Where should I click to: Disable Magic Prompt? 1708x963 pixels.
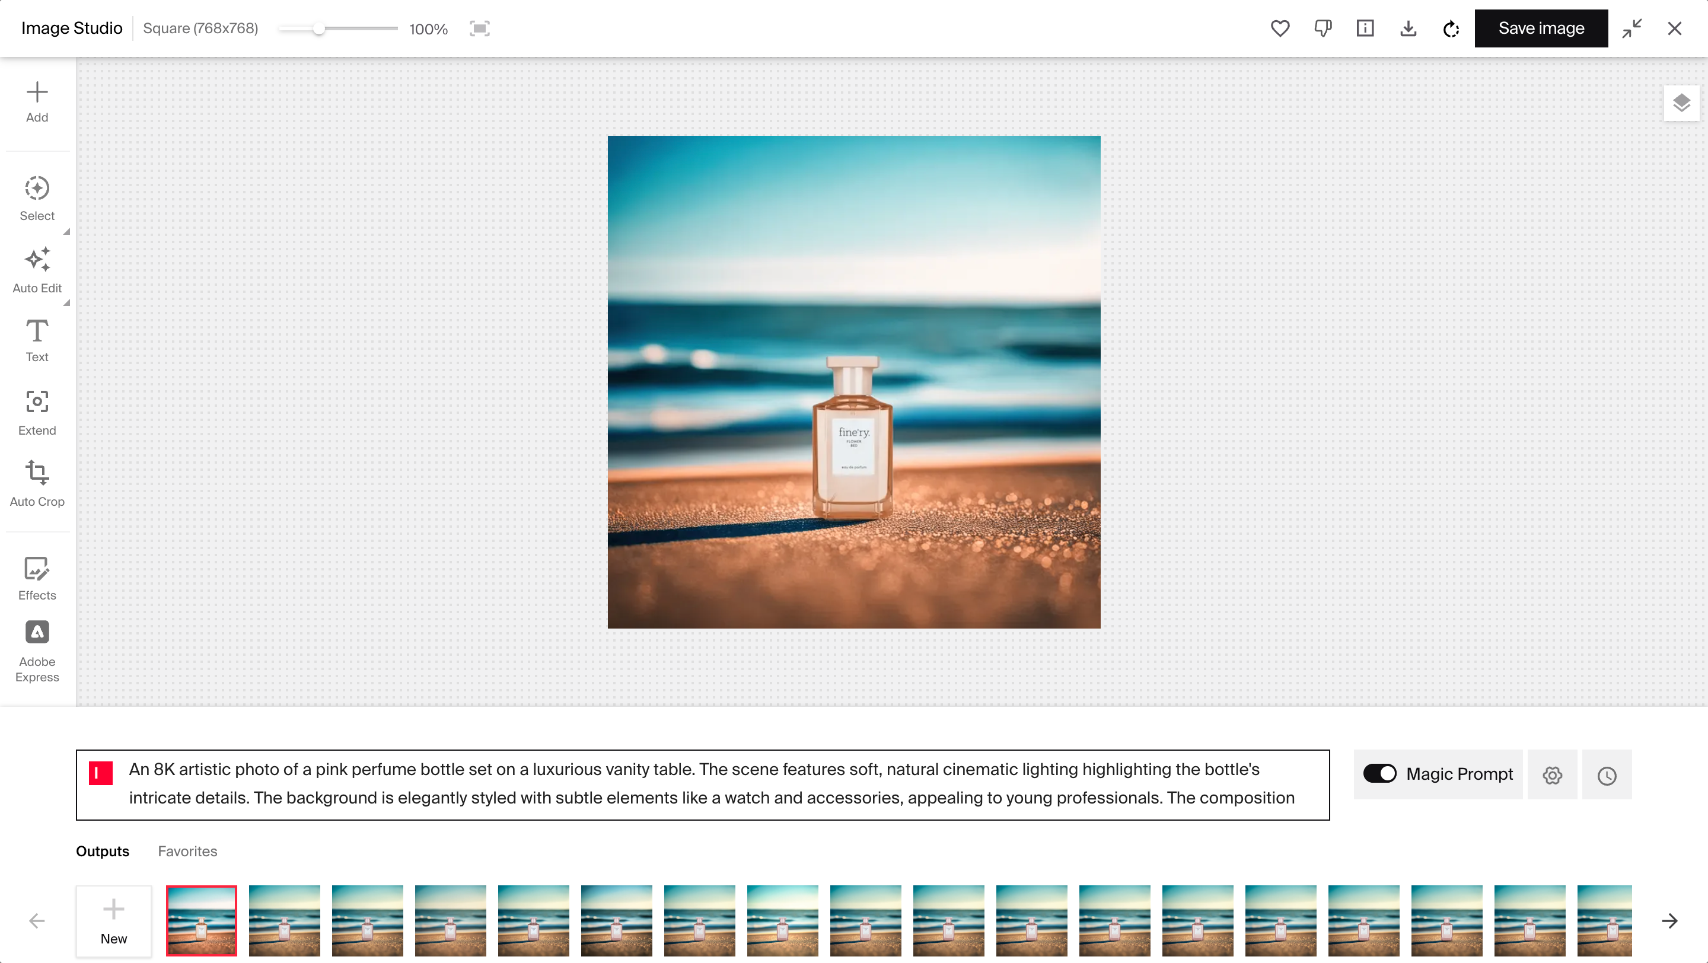[1381, 773]
